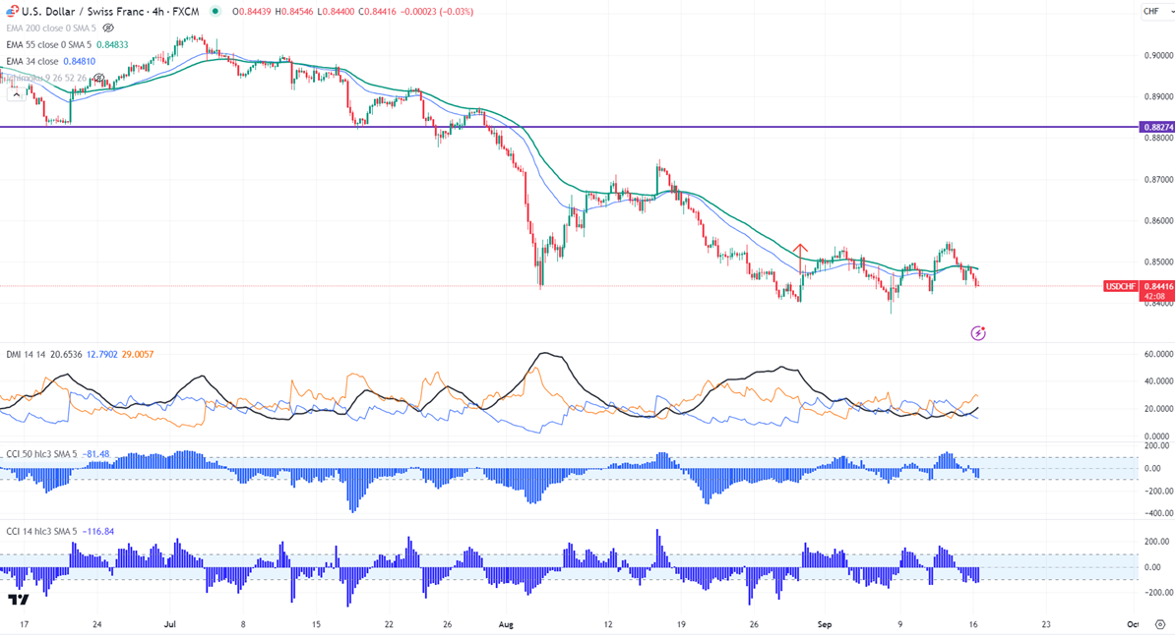
Task: Select the EMA 200 close indicator label
Action: click(x=51, y=29)
